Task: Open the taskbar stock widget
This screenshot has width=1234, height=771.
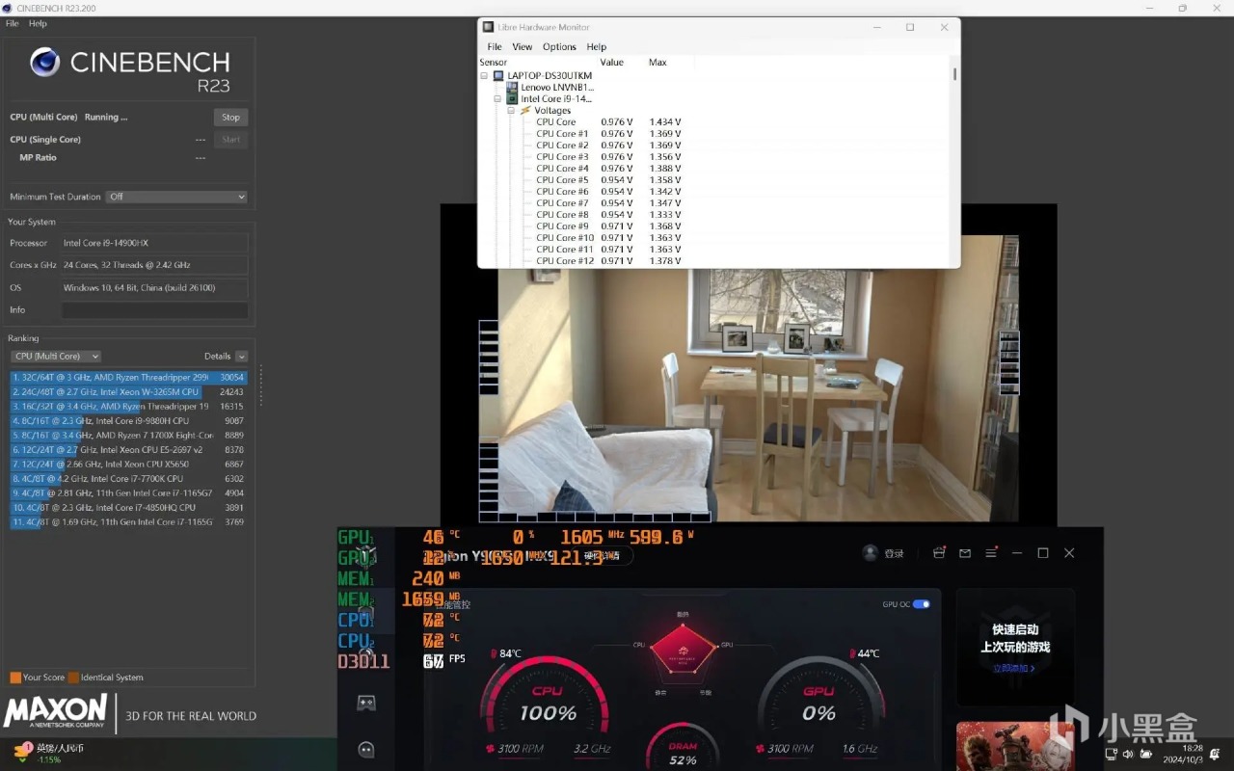Action: 48,753
